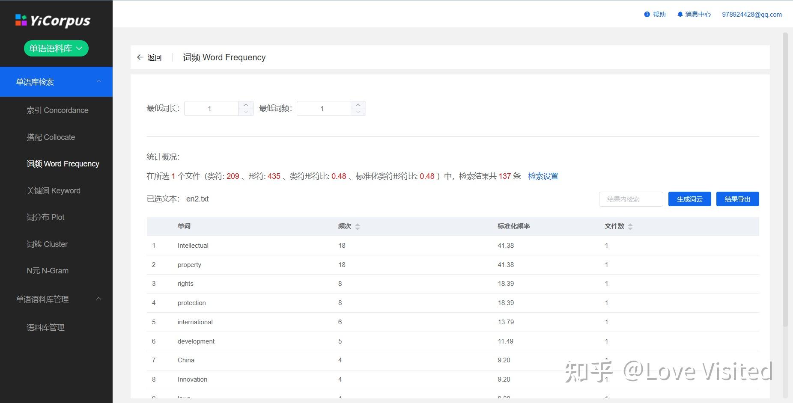This screenshot has height=403, width=793.
Task: Click the back arrow icon
Action: tap(140, 57)
